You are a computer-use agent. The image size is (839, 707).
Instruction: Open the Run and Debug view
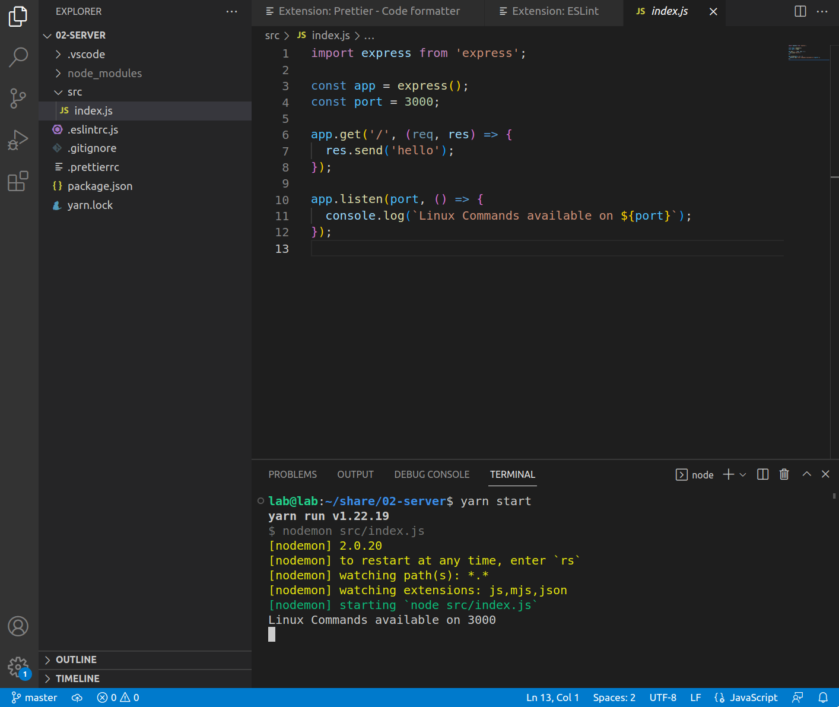coord(18,140)
